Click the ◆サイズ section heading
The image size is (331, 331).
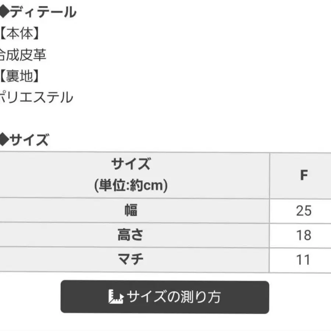[25, 140]
